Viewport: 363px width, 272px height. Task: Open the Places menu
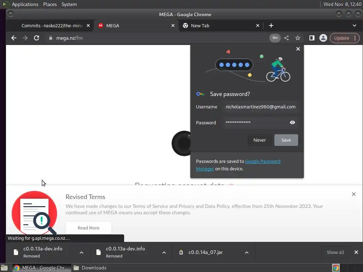click(x=50, y=4)
